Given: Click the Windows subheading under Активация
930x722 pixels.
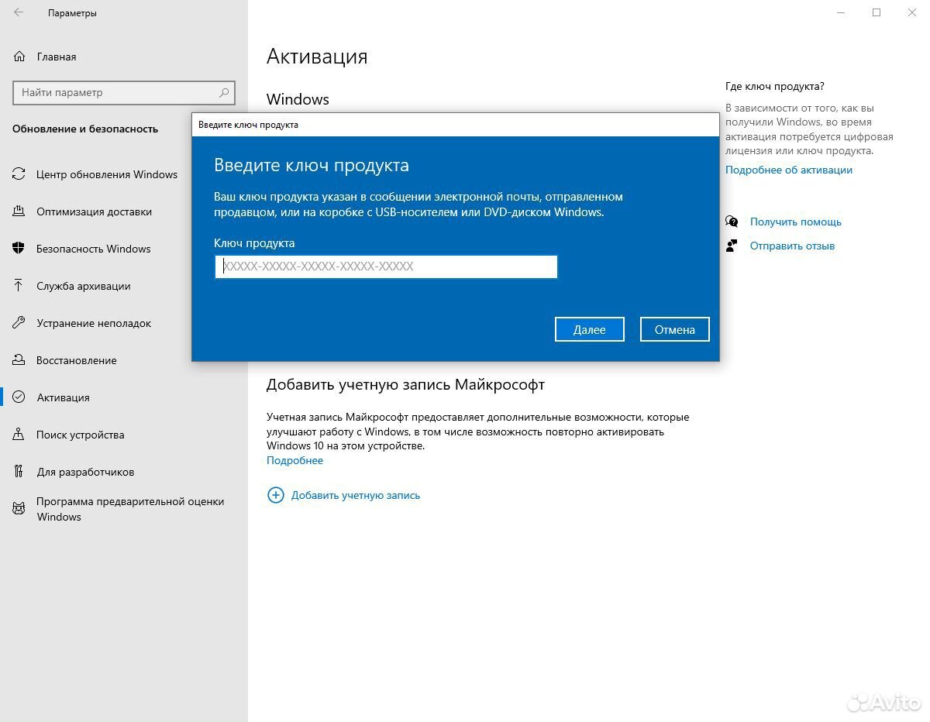Looking at the screenshot, I should pyautogui.click(x=298, y=99).
